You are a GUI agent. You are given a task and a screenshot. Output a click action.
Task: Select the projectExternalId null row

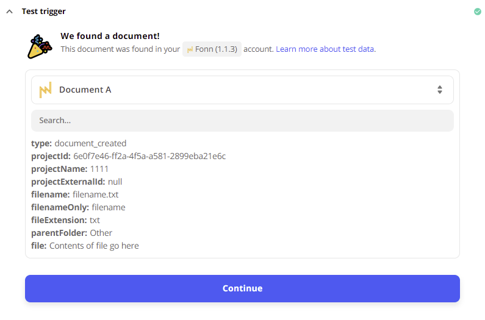[76, 182]
